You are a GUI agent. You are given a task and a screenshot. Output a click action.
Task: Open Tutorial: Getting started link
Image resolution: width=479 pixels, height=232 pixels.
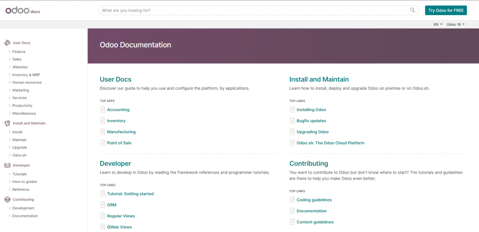click(x=131, y=194)
